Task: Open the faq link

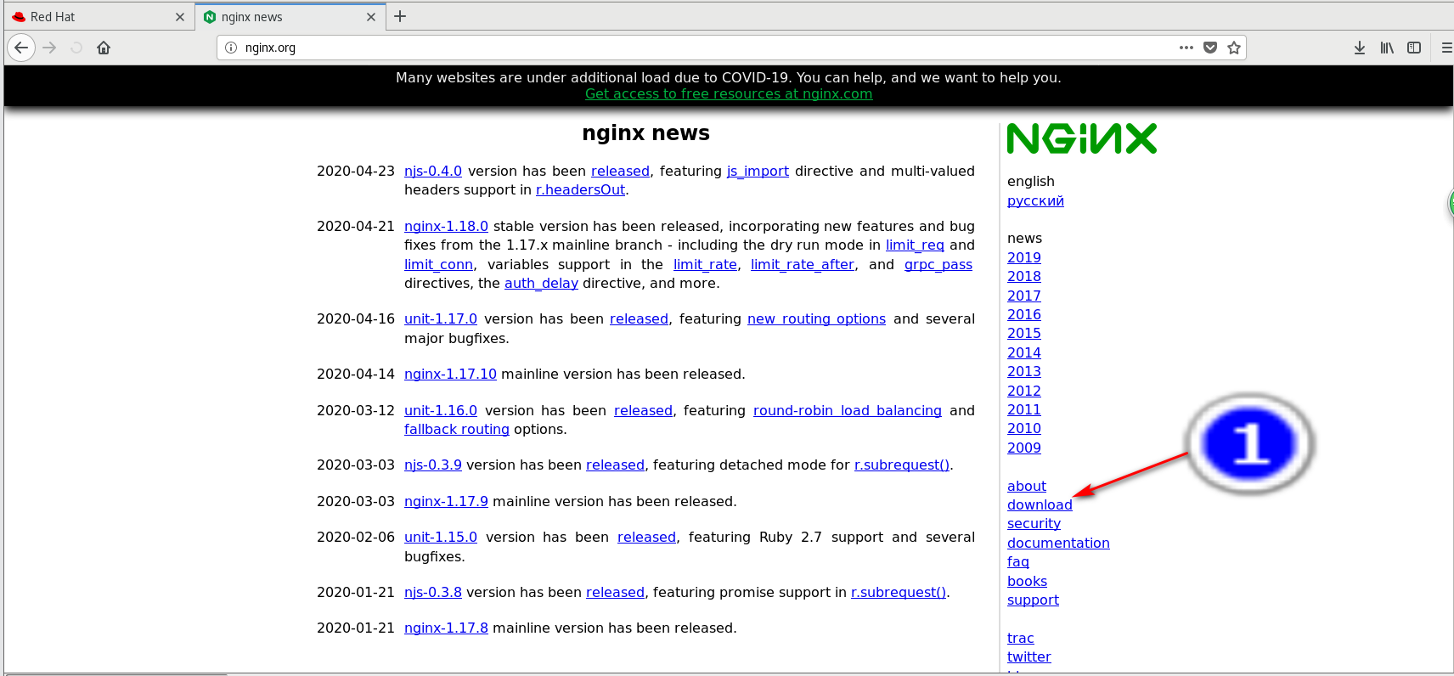Action: [x=1018, y=561]
